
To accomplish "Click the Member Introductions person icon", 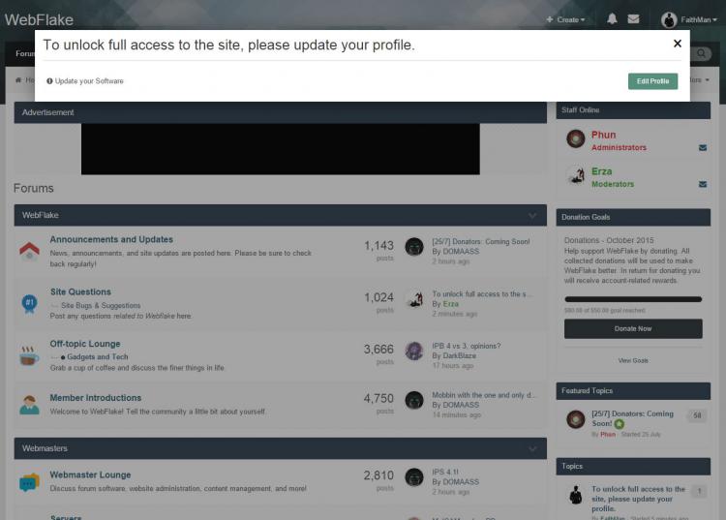I will [x=29, y=404].
